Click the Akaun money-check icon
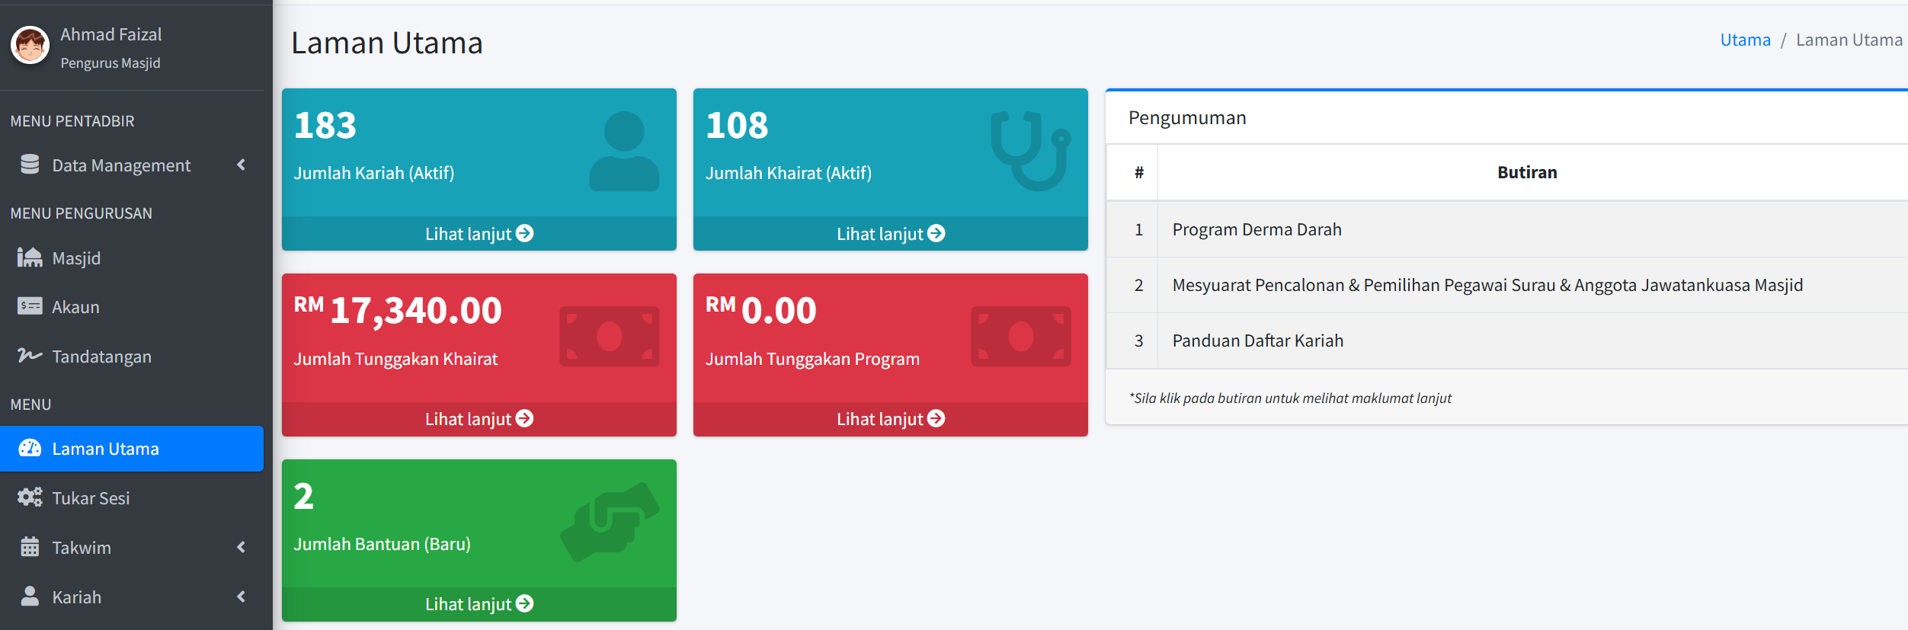The image size is (1908, 630). click(x=30, y=306)
